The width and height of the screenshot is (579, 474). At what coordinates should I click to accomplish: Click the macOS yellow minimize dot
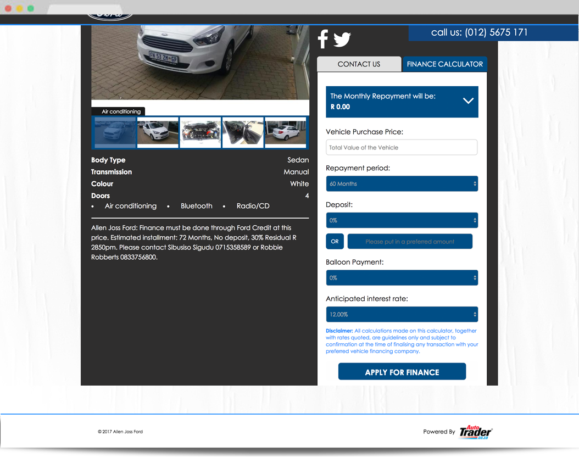pos(20,8)
